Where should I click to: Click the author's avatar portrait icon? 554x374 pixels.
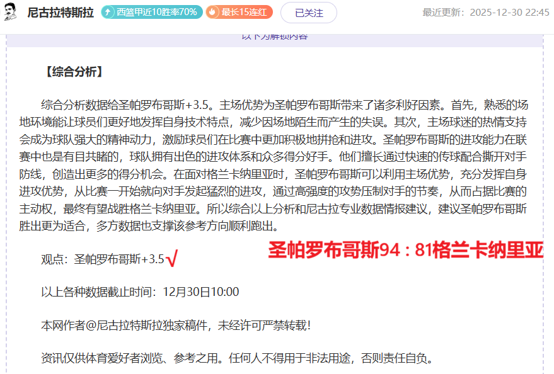coord(9,11)
